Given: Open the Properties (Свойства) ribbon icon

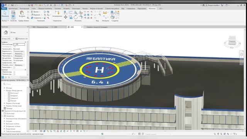Looking at the screenshot, I should [x=13, y=17].
